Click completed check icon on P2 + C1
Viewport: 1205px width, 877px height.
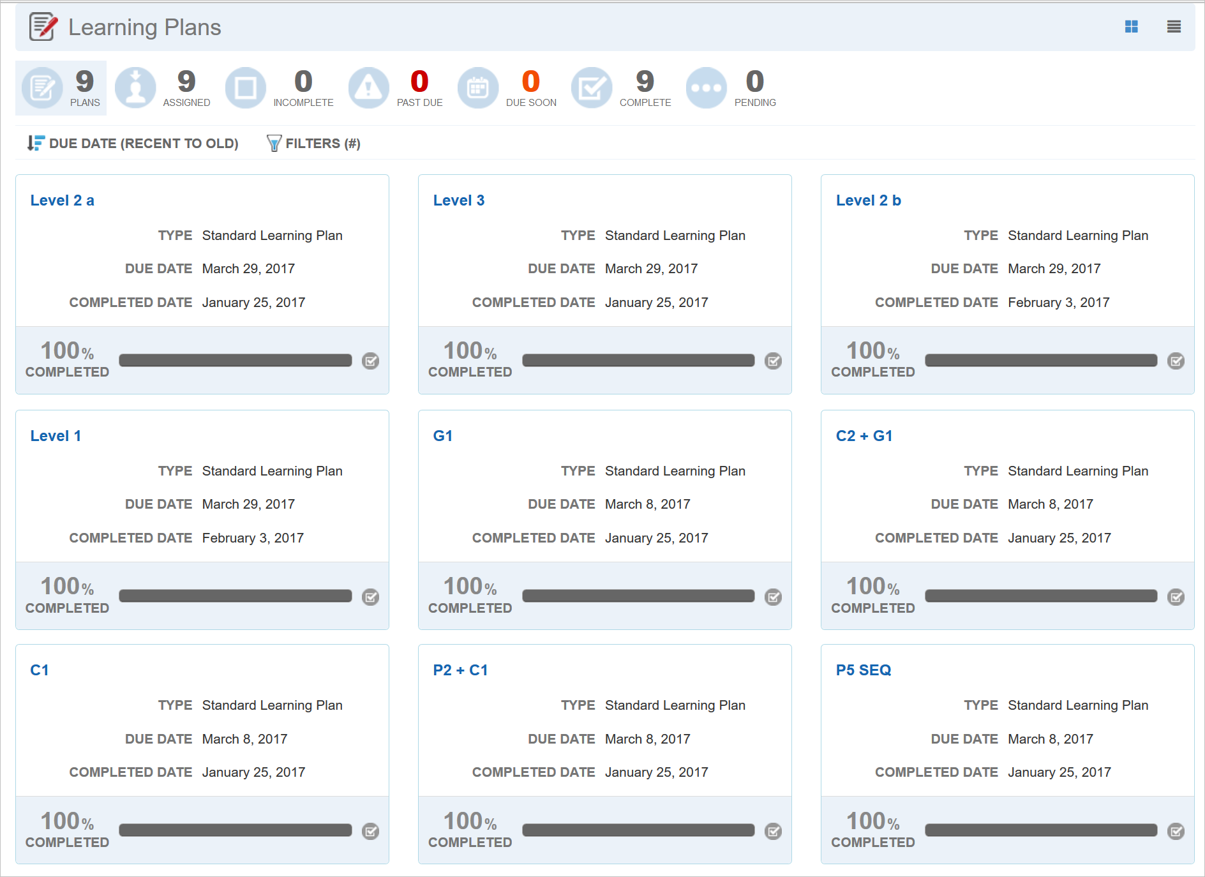click(x=774, y=831)
